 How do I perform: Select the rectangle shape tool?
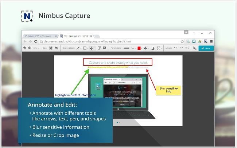(85, 48)
